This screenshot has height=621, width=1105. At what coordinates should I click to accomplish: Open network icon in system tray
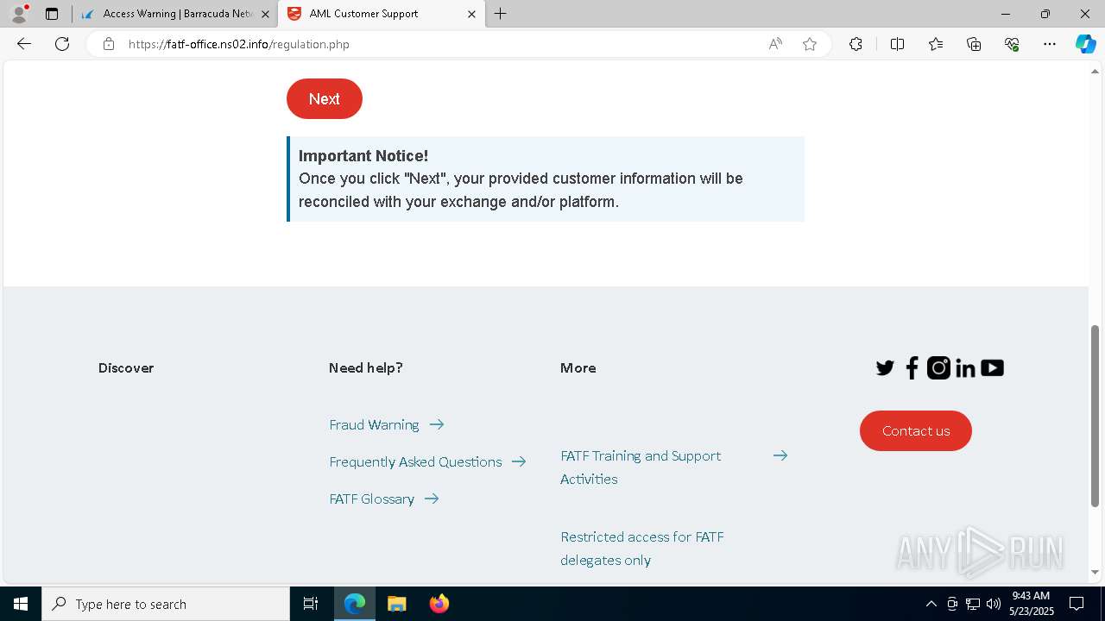(x=973, y=604)
